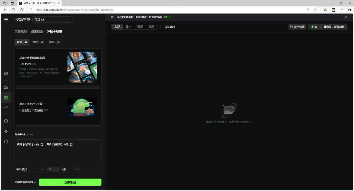Switch to the 删除元素 option

pyautogui.click(x=54, y=42)
